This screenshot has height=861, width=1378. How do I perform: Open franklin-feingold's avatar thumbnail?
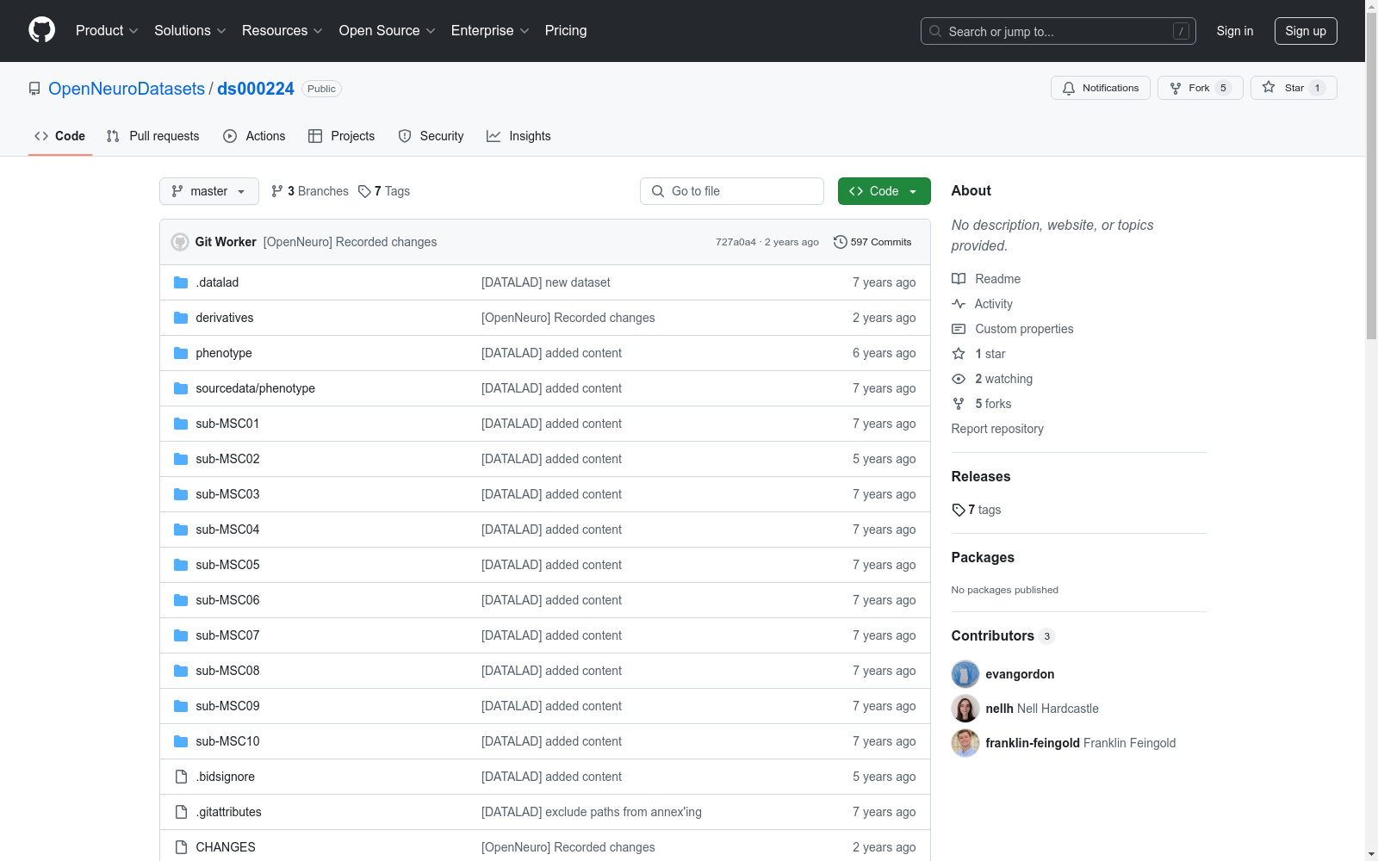(965, 743)
